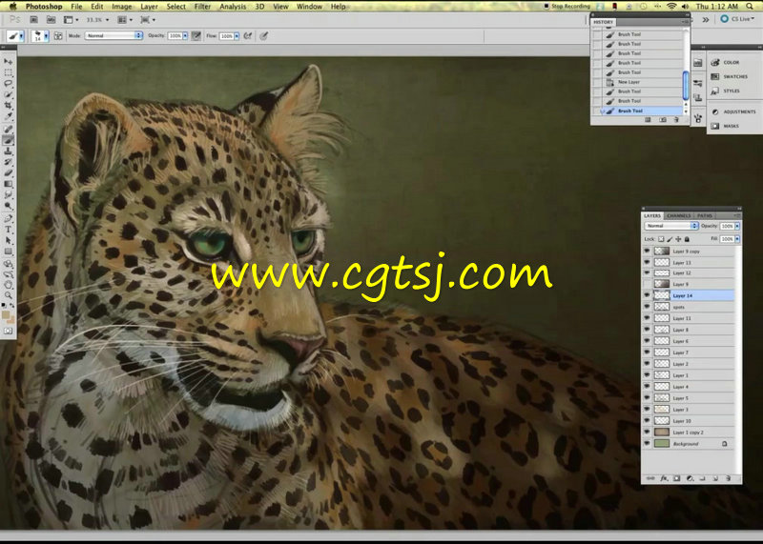Click the Add layer mask icon
Viewport: 763px width, 544px height.
point(677,478)
